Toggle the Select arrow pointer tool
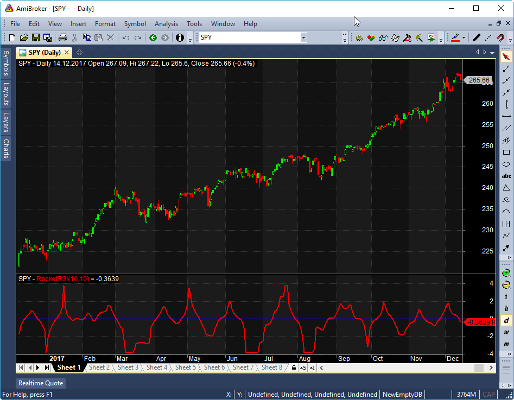Viewport: 514px width, 400px height. click(x=506, y=57)
